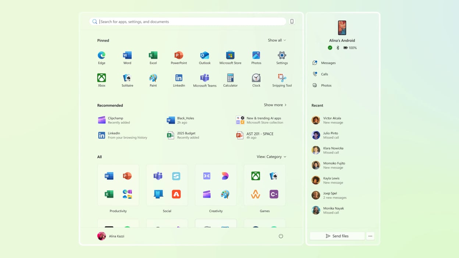Open the more options ellipsis button

[x=370, y=236]
